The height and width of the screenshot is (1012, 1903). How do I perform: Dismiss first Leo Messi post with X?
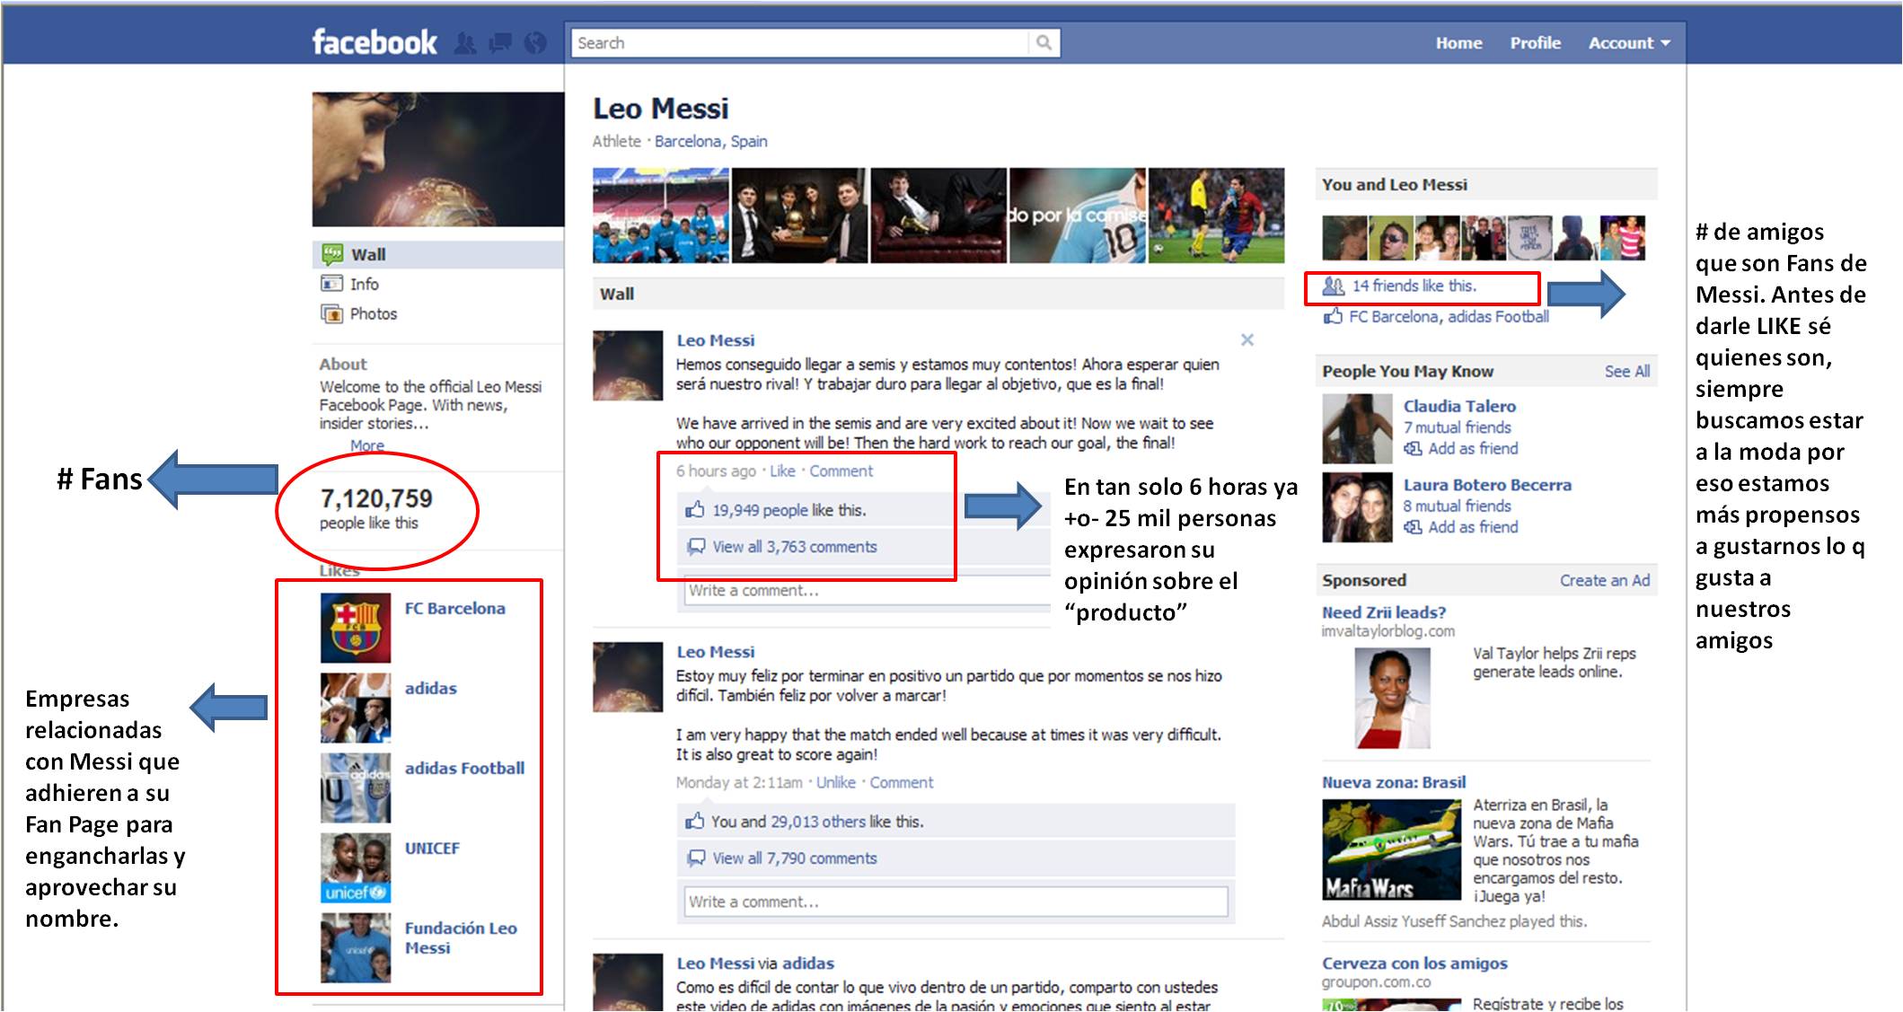[x=1247, y=339]
